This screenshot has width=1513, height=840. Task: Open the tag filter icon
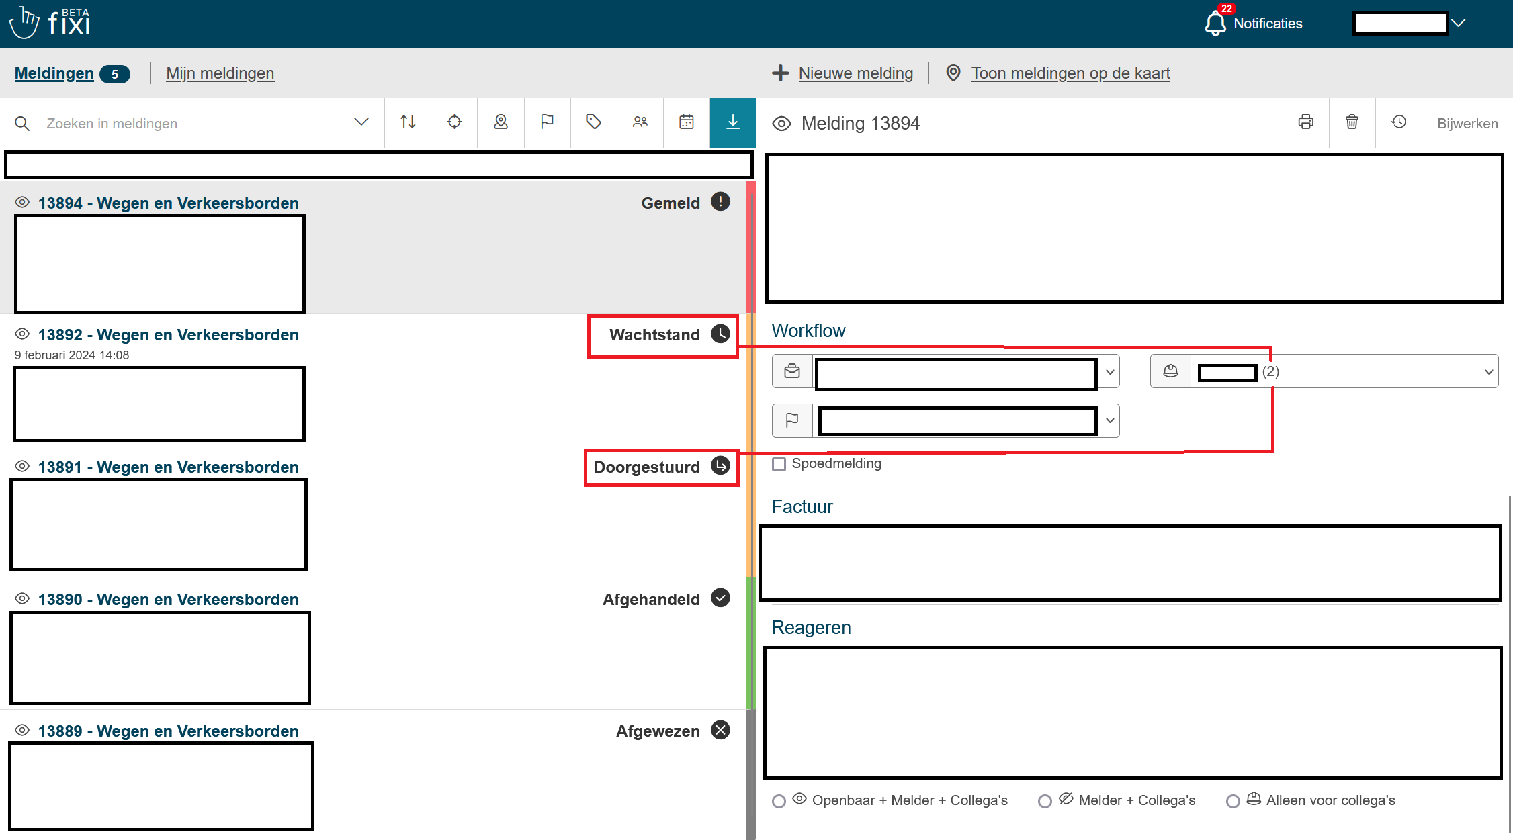click(x=593, y=123)
